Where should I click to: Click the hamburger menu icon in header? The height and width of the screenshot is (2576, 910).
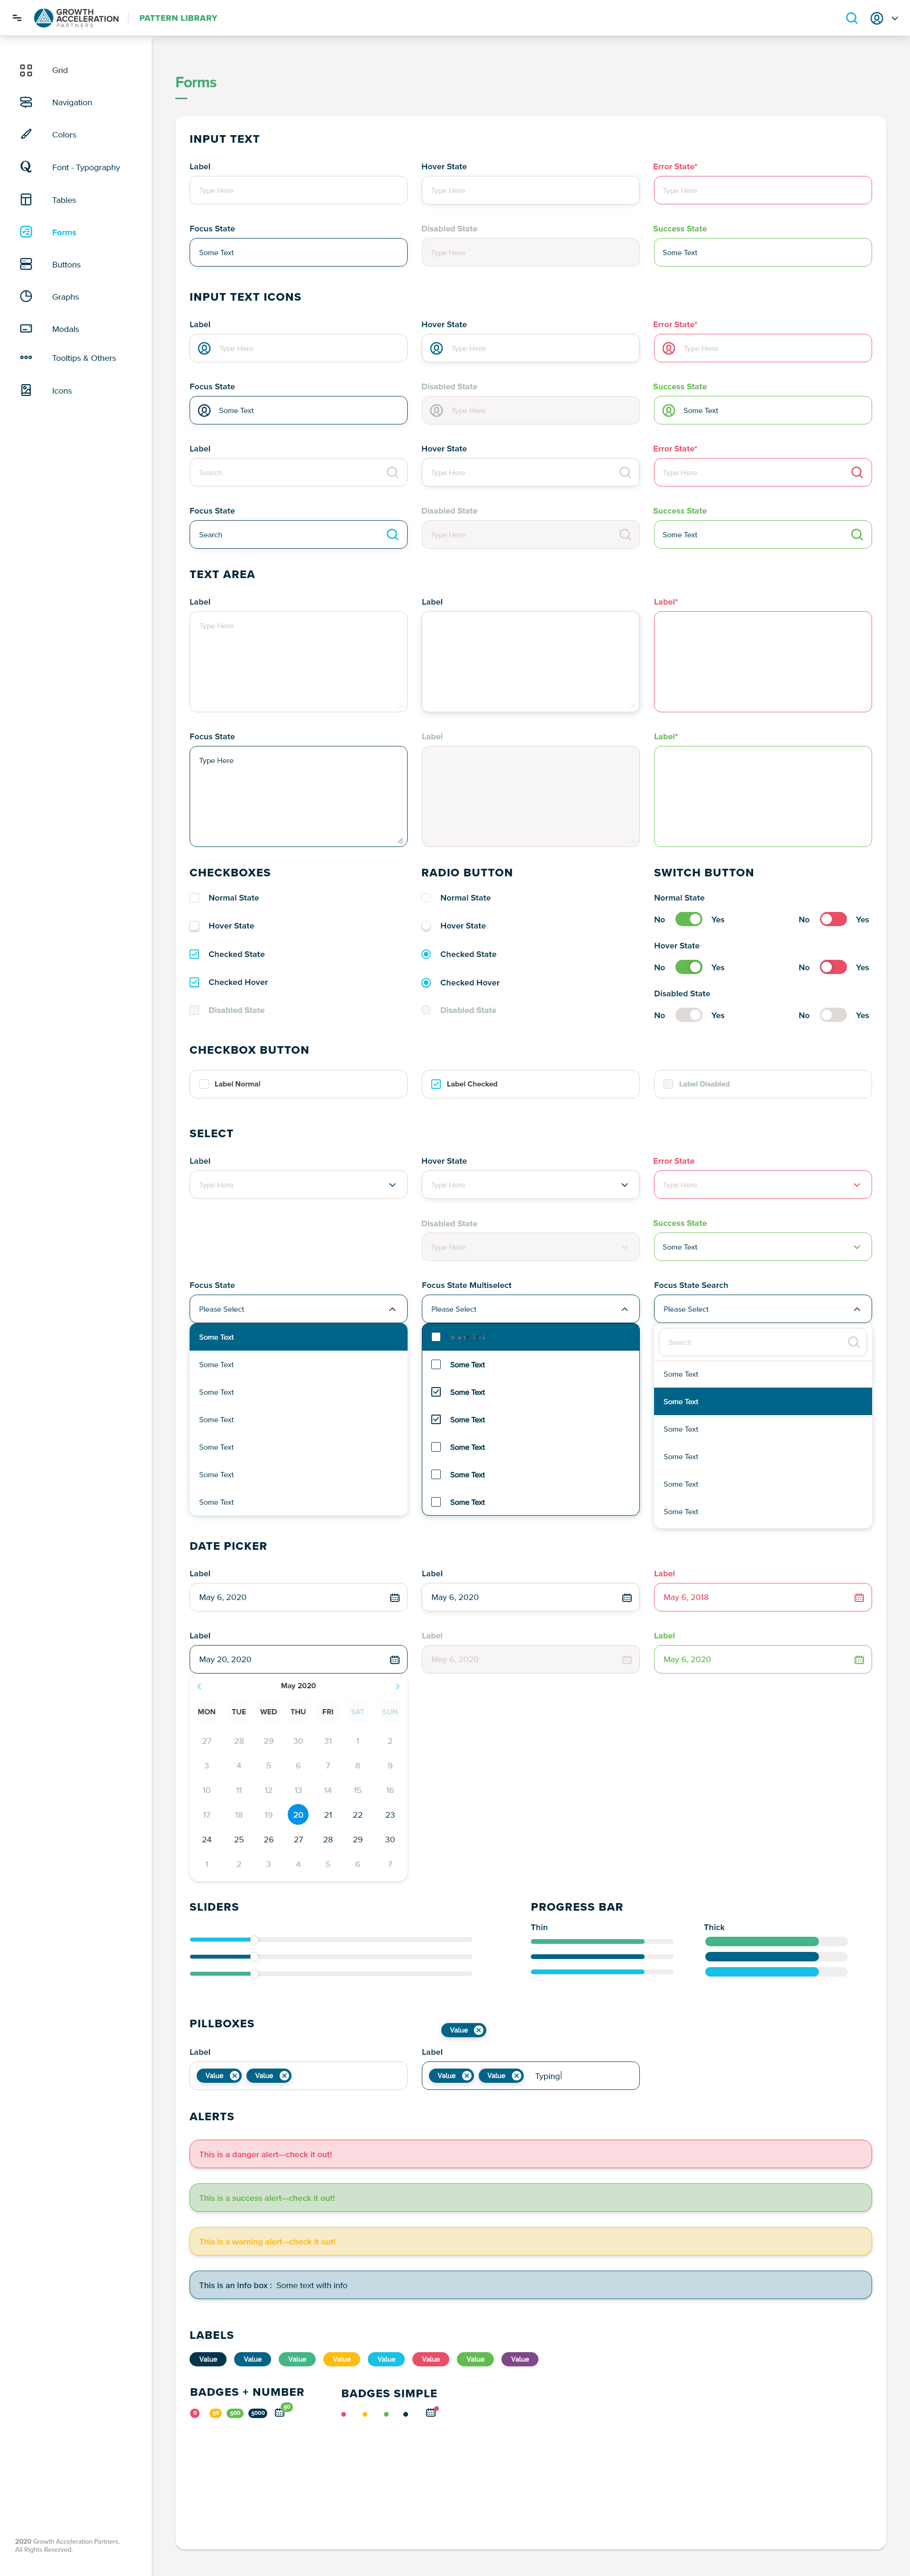coord(17,18)
